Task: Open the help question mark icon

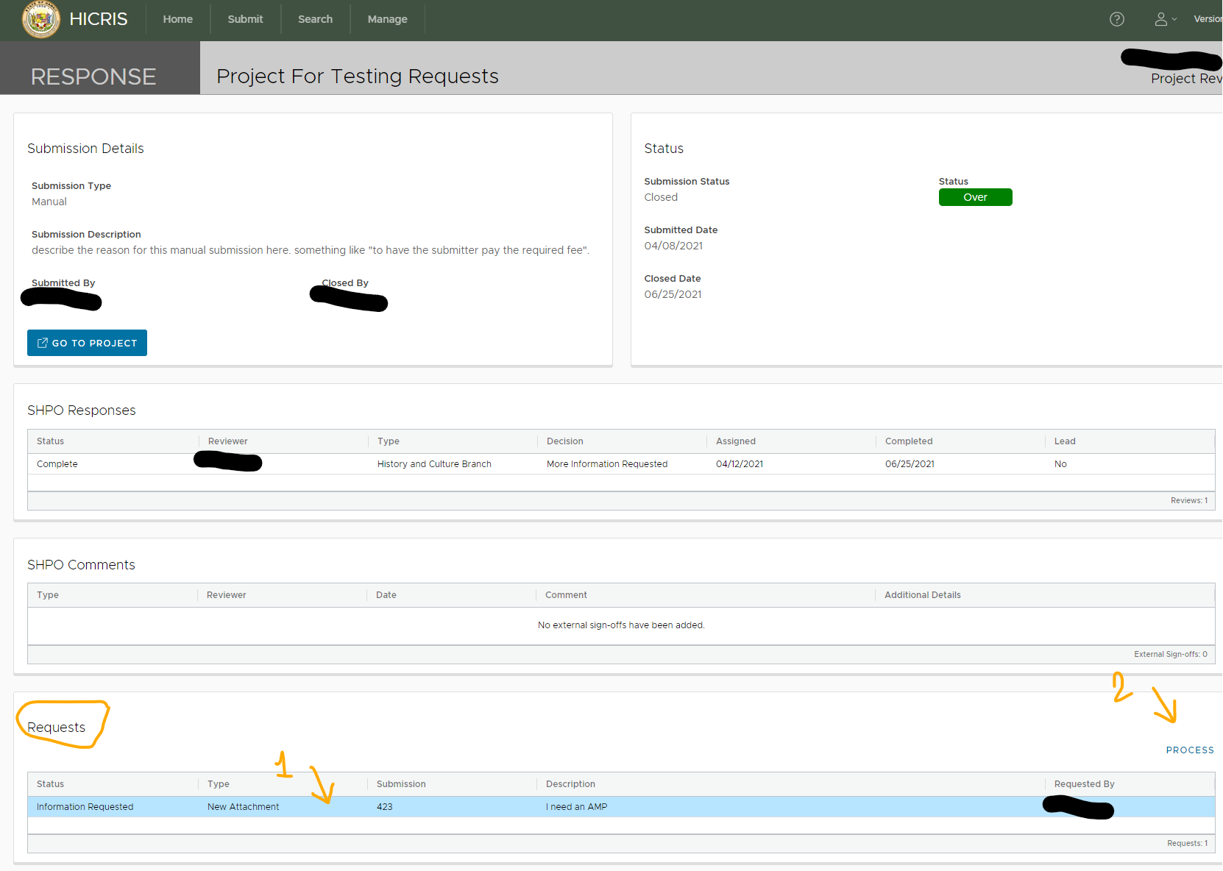Action: click(1116, 19)
